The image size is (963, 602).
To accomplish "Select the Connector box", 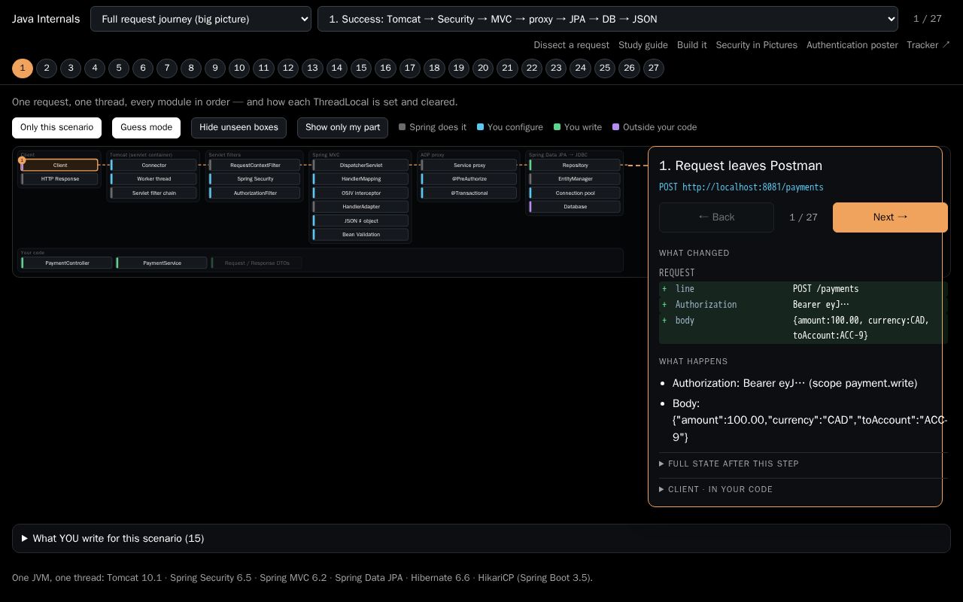I will click(153, 165).
